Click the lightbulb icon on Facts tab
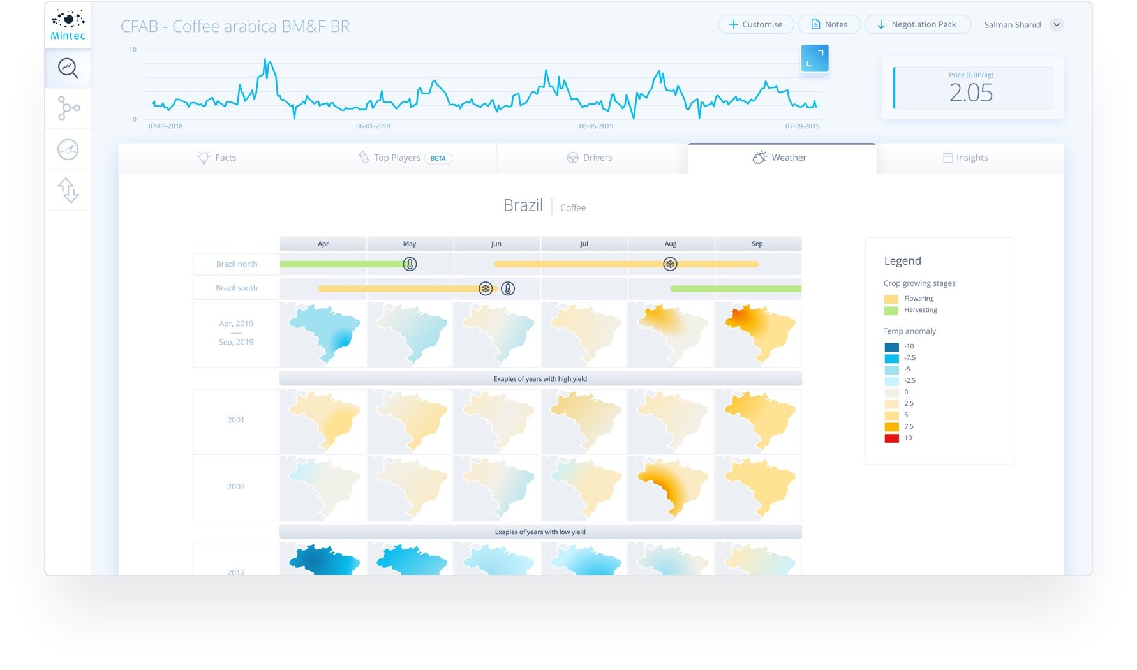 click(204, 158)
